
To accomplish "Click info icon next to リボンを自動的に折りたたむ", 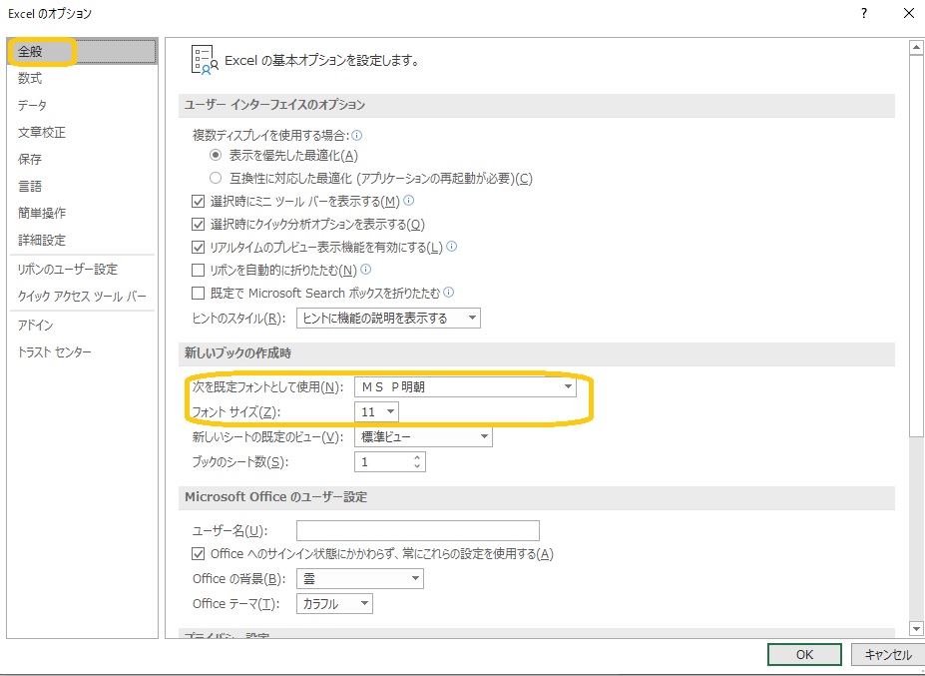I will click(366, 270).
